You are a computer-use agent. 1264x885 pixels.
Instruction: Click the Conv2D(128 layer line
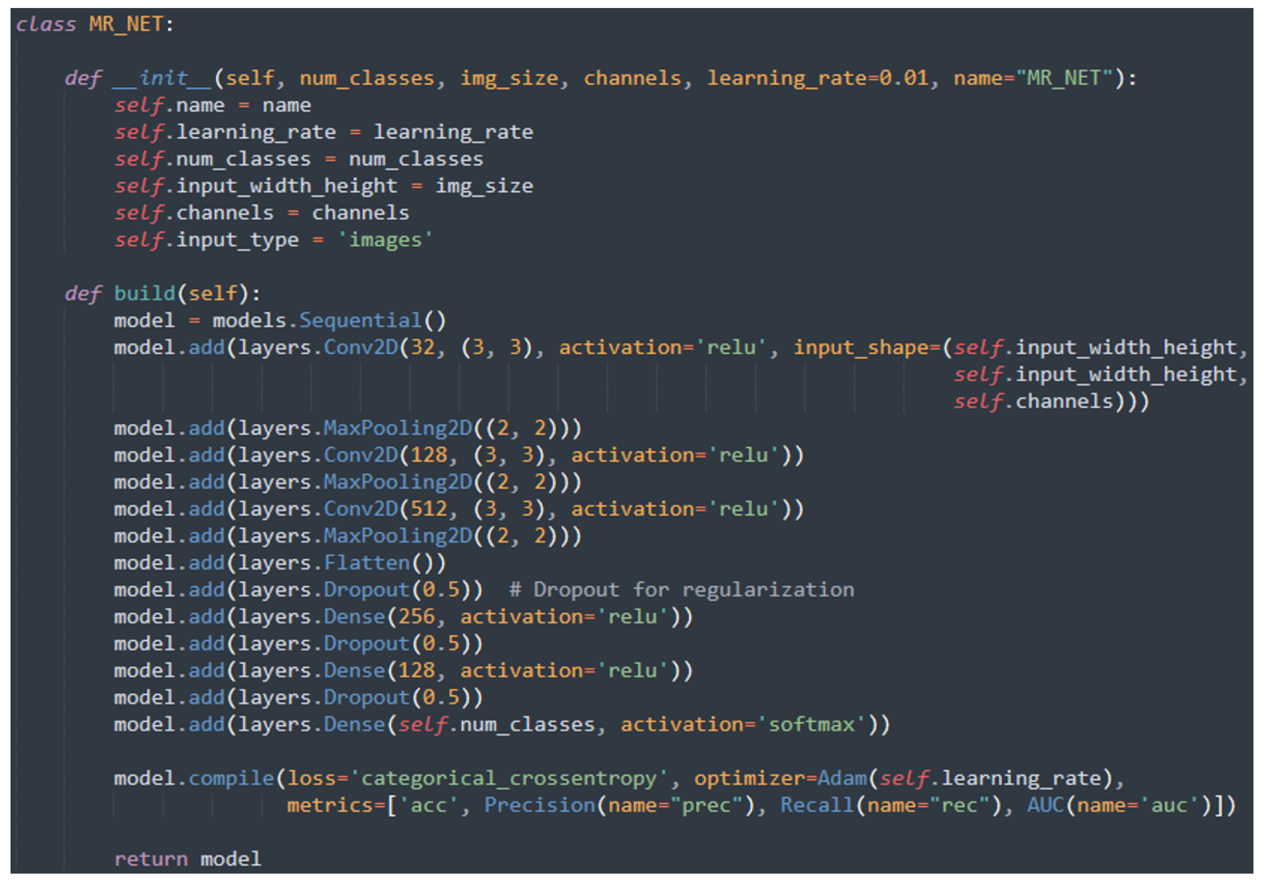coord(360,455)
